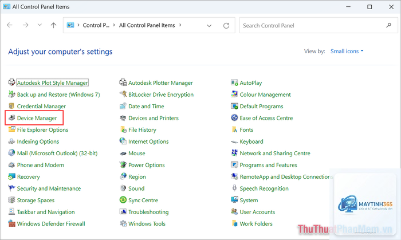401x240 pixels.
Task: Open Device Manager icon
Action: point(12,117)
